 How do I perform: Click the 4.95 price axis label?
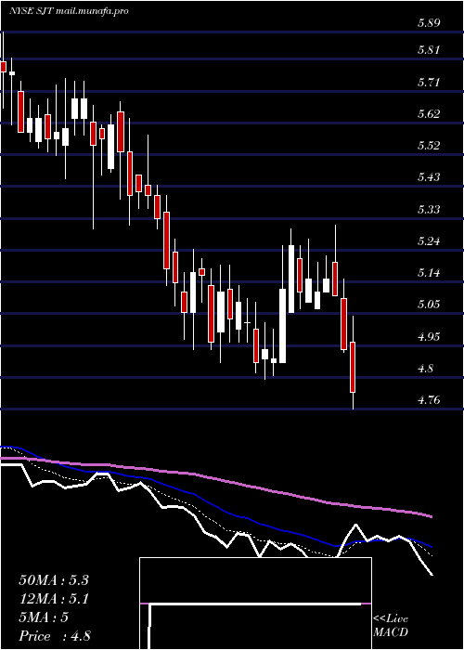[x=429, y=336]
